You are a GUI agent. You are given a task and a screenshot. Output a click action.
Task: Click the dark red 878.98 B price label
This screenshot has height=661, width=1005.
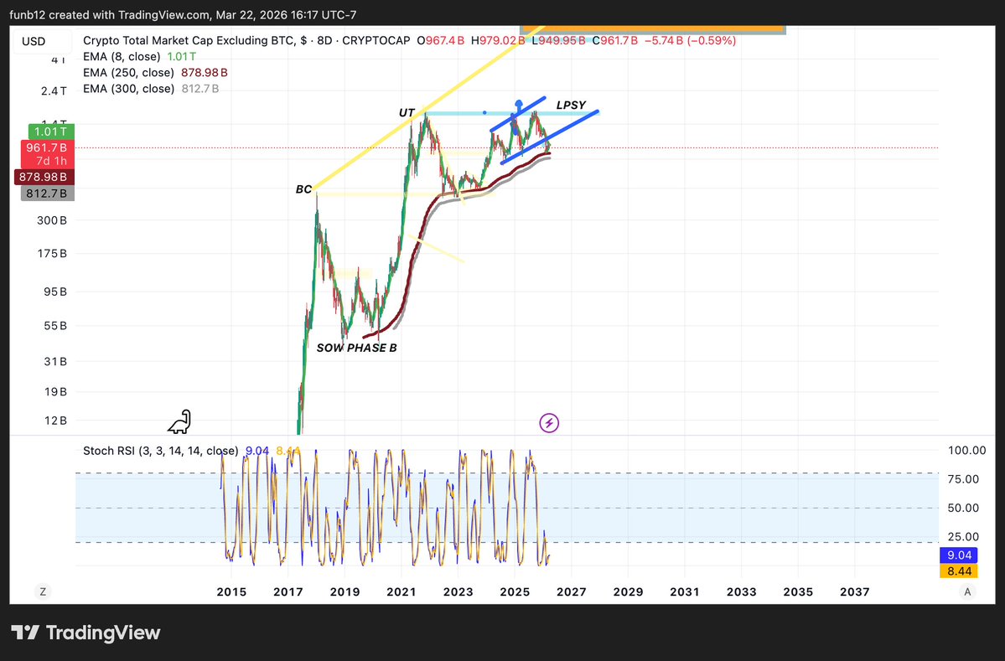coord(44,177)
